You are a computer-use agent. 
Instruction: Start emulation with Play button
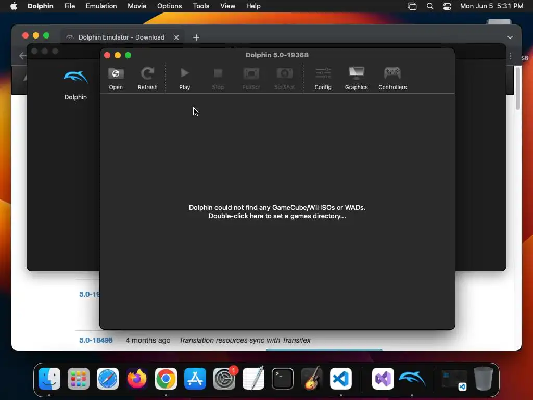(185, 78)
